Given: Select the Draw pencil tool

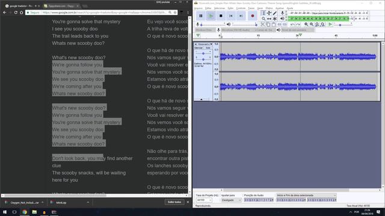Looking at the screenshot, I should pyautogui.click(x=275, y=13).
